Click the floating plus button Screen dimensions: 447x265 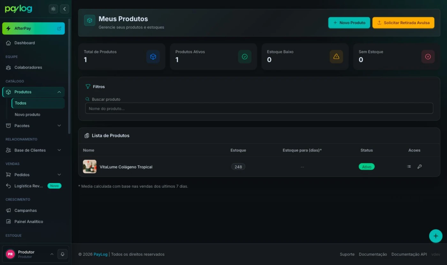436,236
